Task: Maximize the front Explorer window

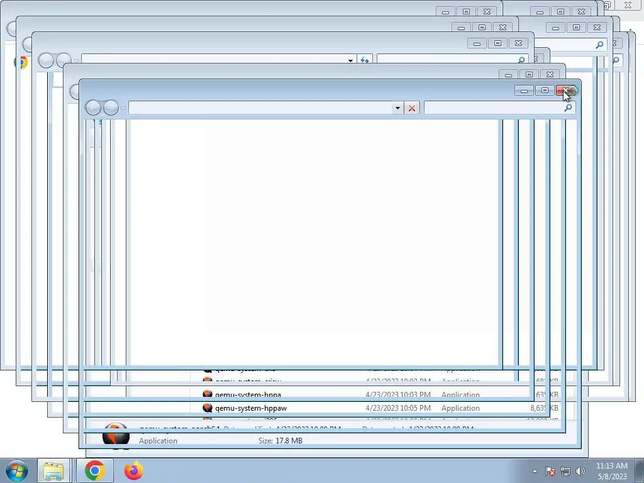Action: click(545, 91)
